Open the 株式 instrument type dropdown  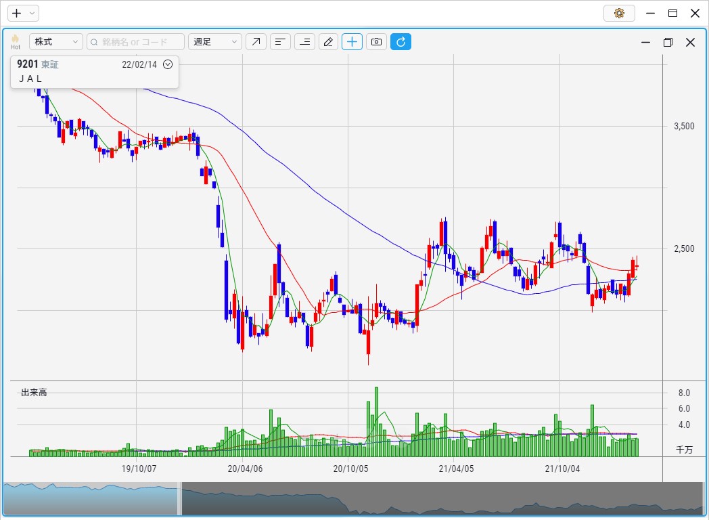click(56, 42)
